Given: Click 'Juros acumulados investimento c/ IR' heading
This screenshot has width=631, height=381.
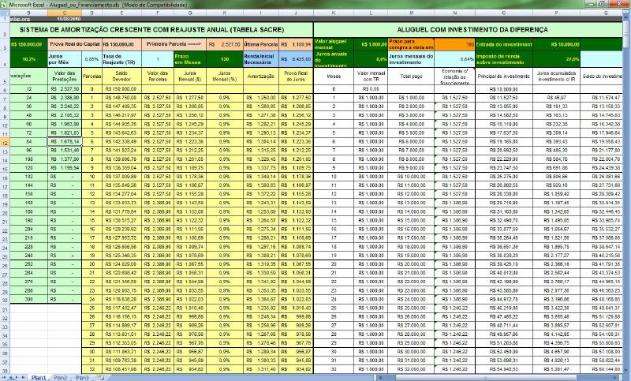Looking at the screenshot, I should click(x=556, y=76).
